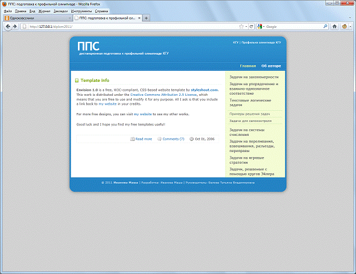Click the Главная navigation link
The width and height of the screenshot is (356, 274).
point(248,66)
